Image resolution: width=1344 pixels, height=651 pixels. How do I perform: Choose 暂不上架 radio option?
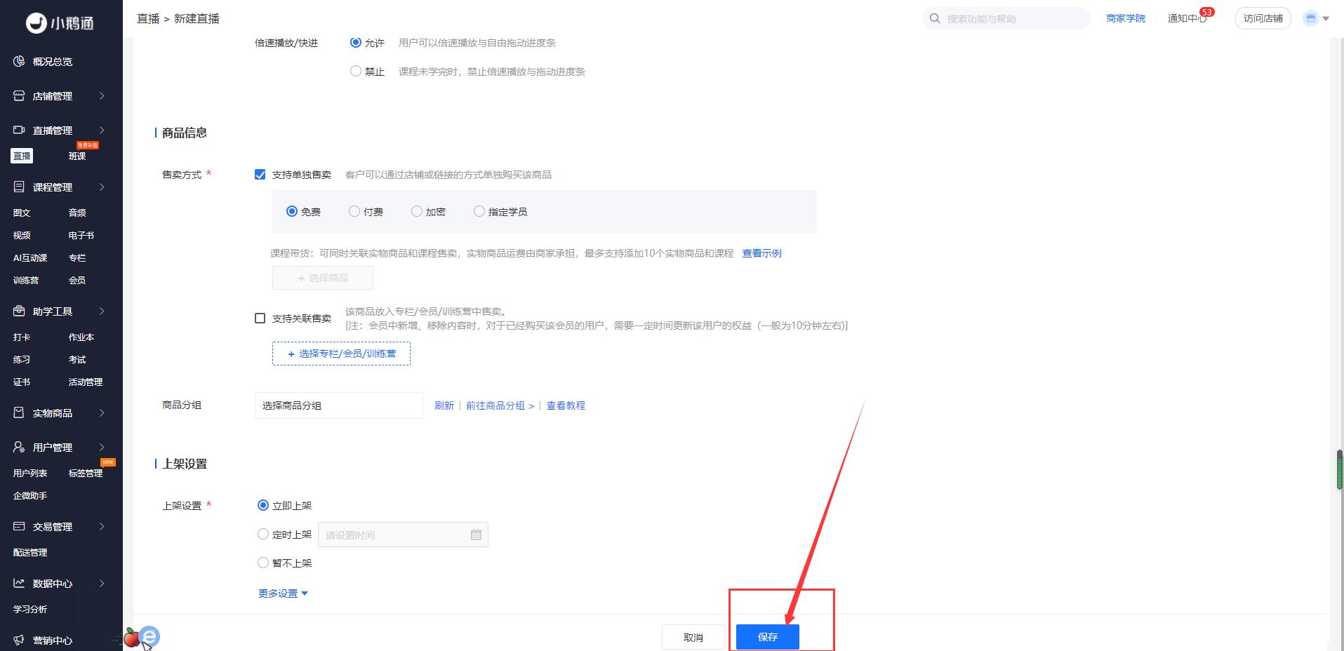[263, 563]
